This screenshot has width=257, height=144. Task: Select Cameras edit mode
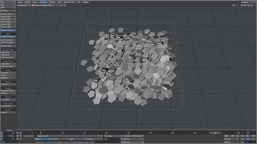pos(94,139)
